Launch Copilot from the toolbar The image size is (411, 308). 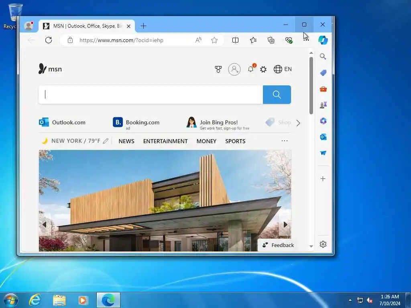click(323, 40)
